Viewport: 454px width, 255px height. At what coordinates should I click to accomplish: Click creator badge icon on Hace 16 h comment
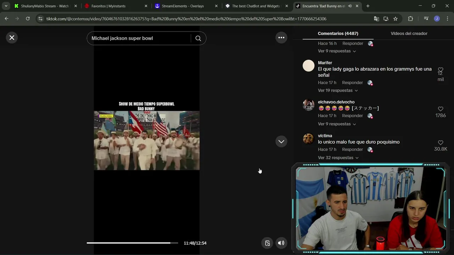(x=370, y=44)
